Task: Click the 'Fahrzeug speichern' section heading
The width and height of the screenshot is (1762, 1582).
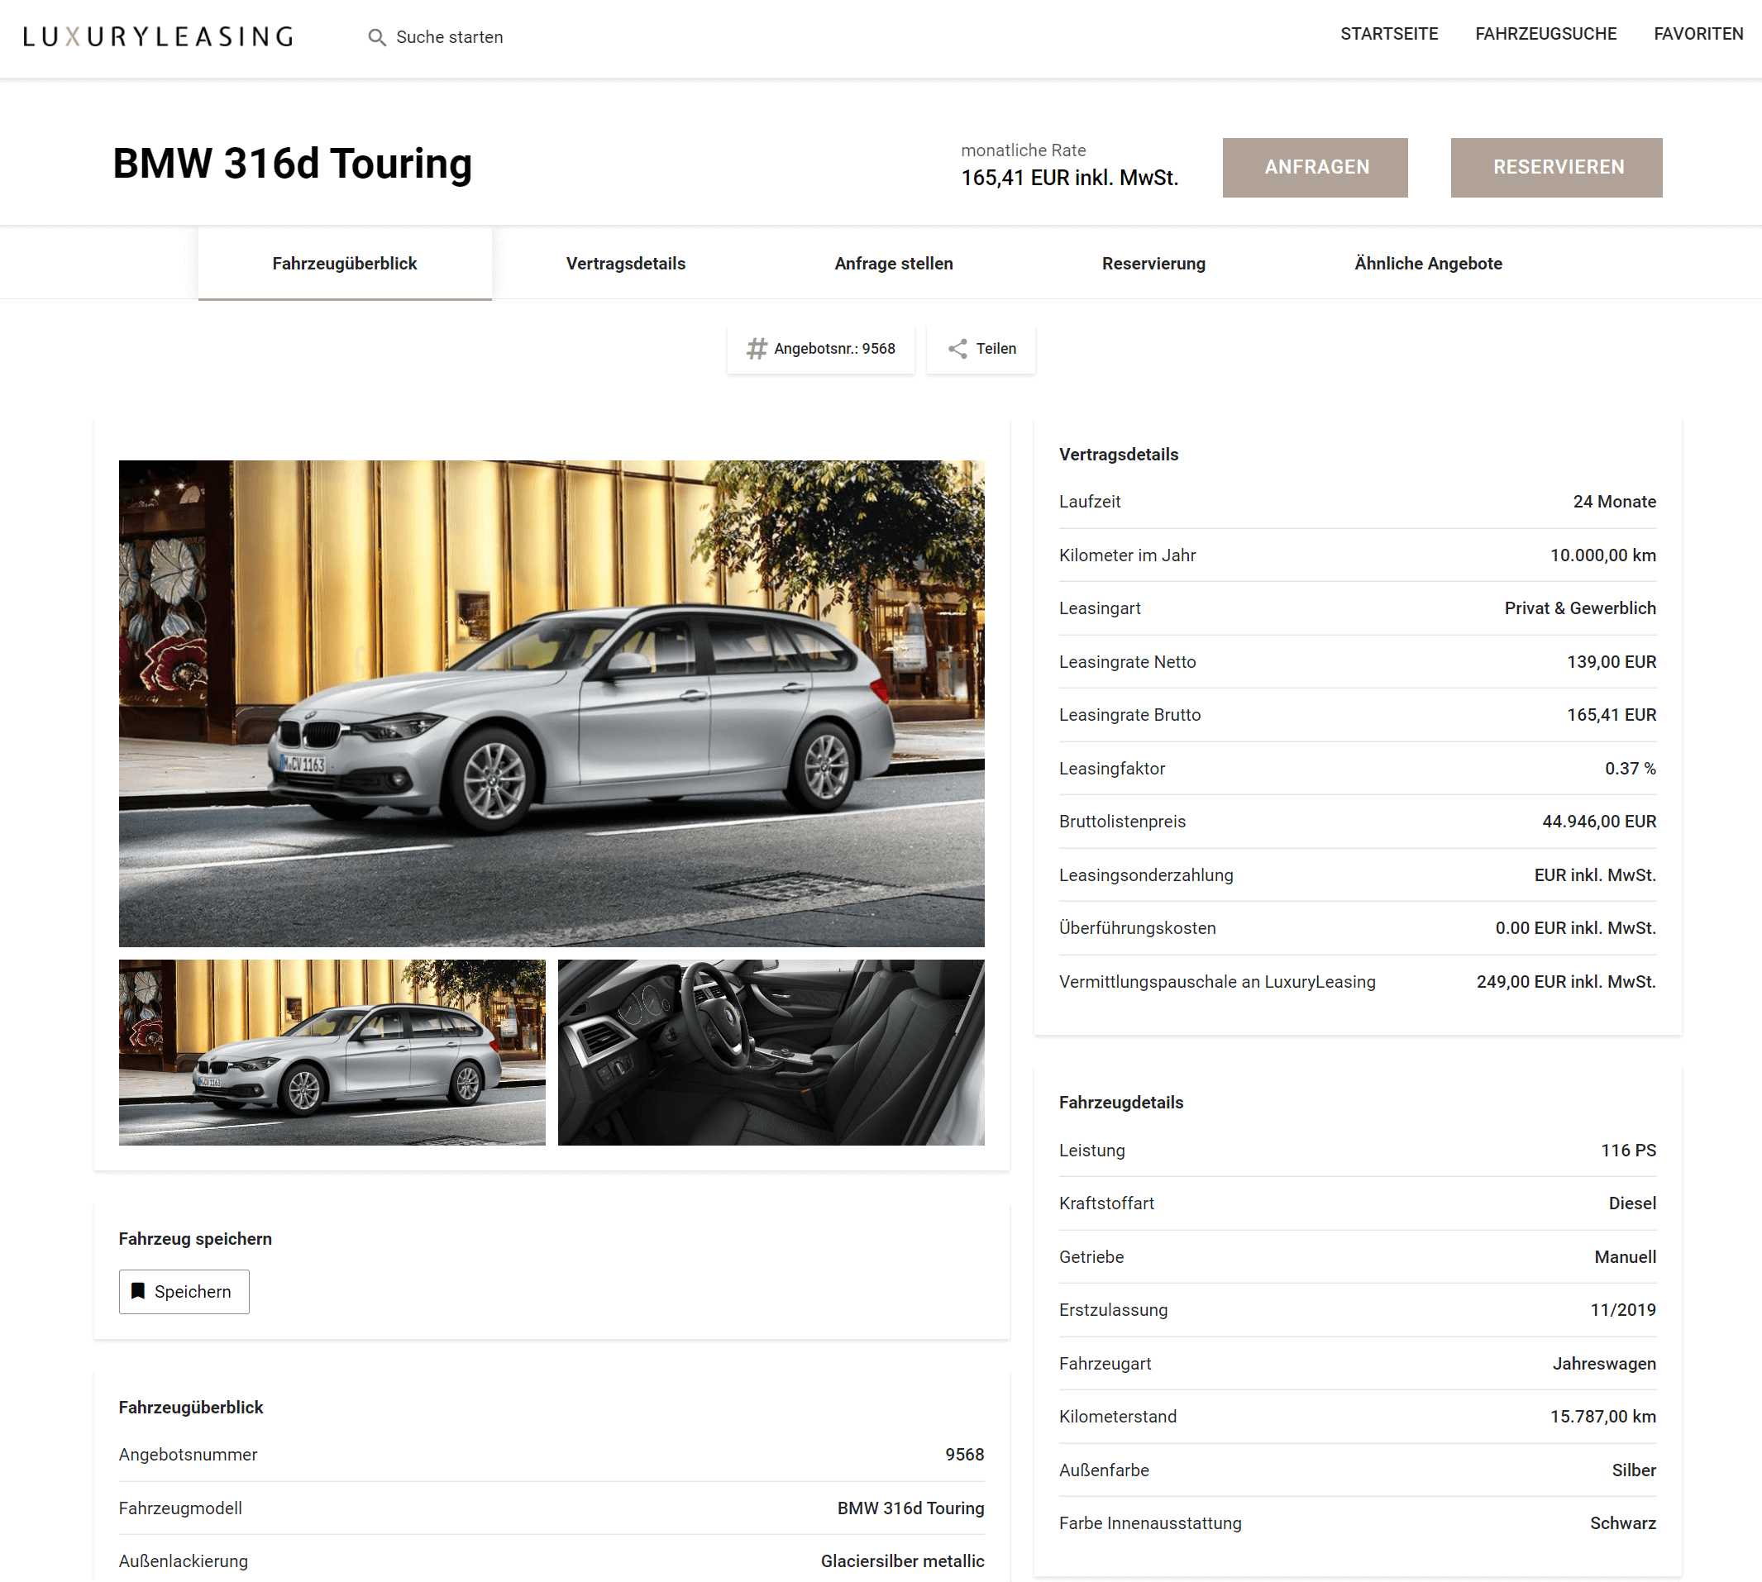Action: [x=195, y=1239]
